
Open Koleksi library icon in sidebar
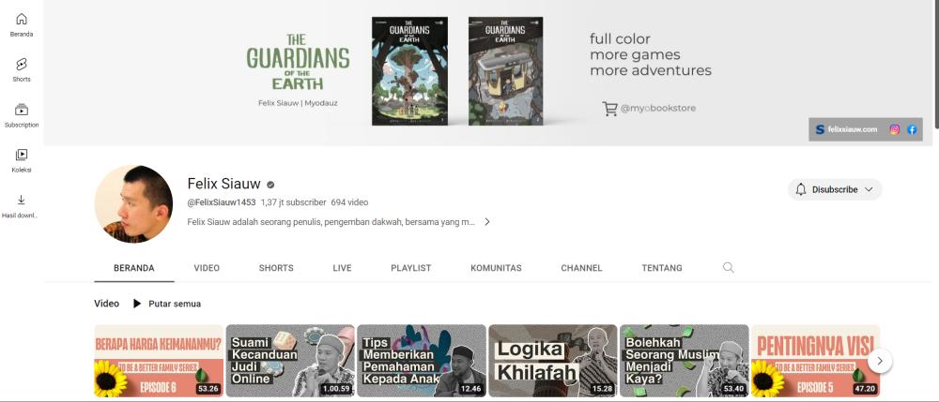pyautogui.click(x=22, y=155)
